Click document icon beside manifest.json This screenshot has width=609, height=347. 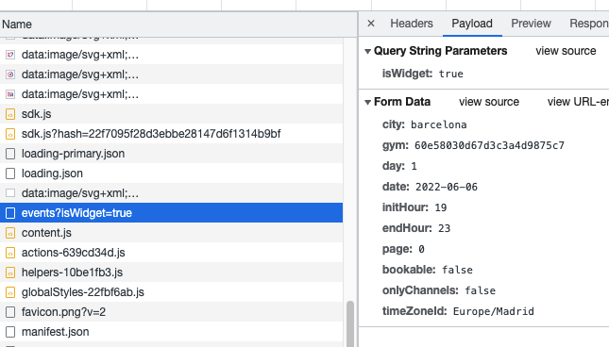click(x=10, y=332)
